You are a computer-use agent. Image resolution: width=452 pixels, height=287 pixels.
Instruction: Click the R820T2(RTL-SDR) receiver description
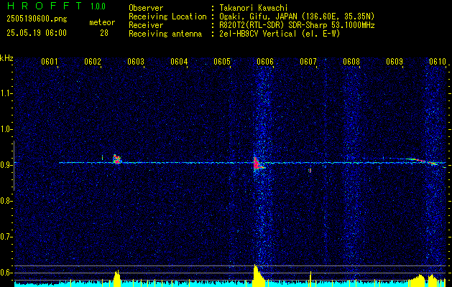click(x=297, y=25)
